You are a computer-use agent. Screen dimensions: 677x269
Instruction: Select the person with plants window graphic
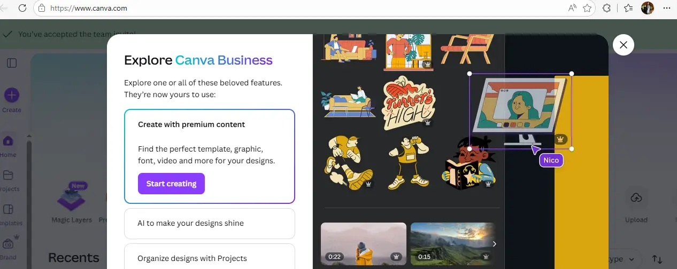[x=409, y=52]
